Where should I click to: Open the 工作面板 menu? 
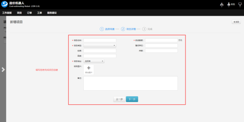[x=7, y=13]
